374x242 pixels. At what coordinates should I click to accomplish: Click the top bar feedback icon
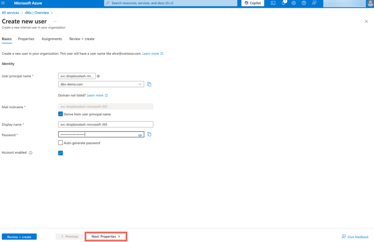coord(314,3)
